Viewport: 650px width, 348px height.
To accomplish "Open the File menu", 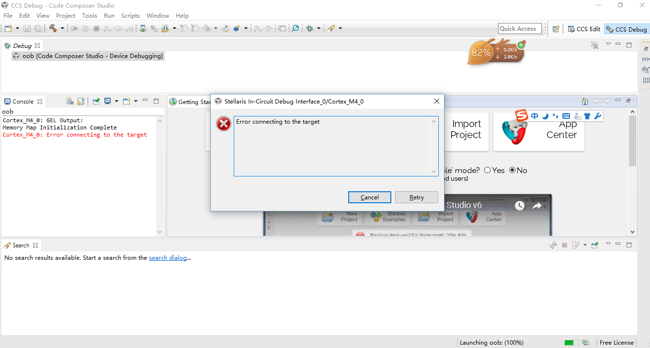I will pyautogui.click(x=8, y=16).
